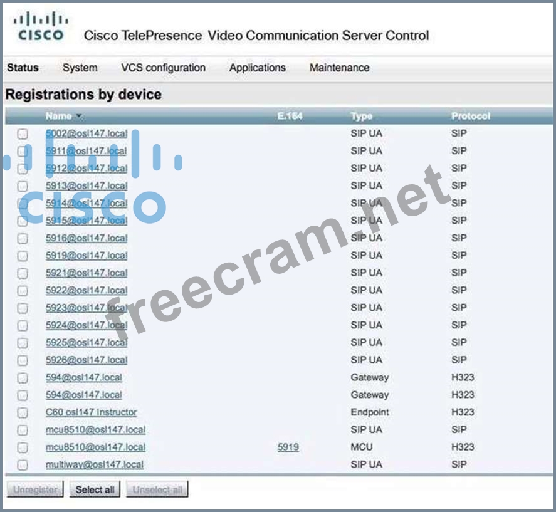
Task: Mark the checkbox for 5926@osl147.local
Action: pyautogui.click(x=23, y=360)
